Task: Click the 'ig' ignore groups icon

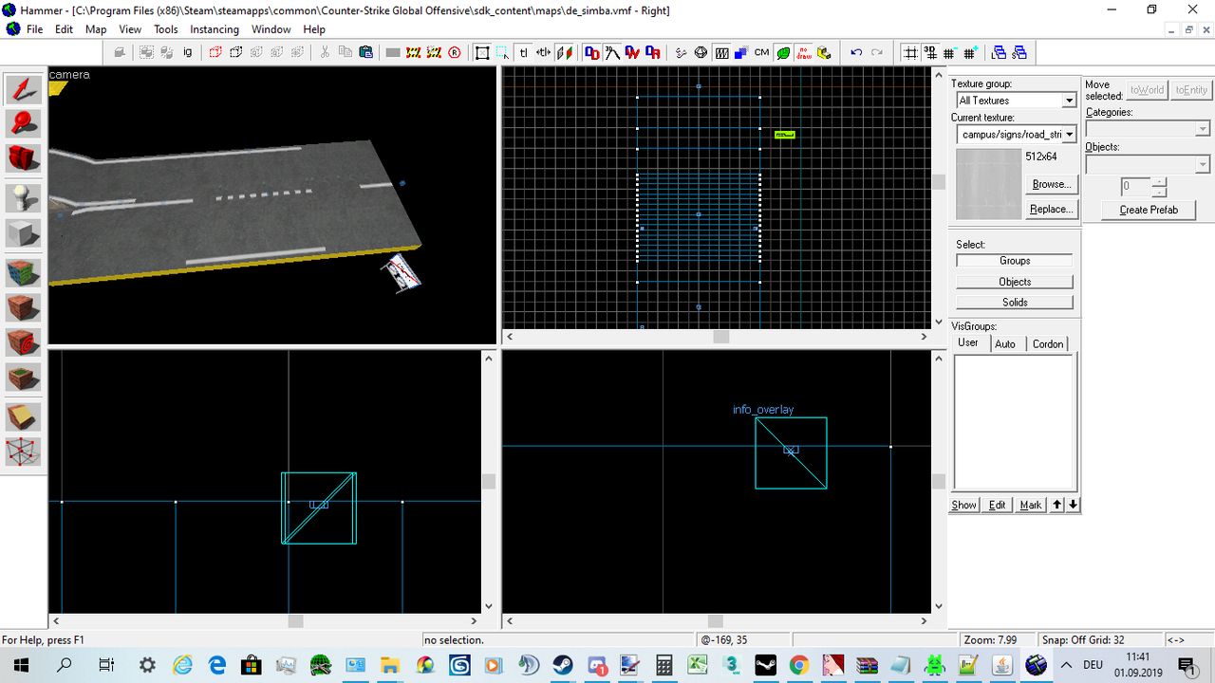Action: click(188, 53)
